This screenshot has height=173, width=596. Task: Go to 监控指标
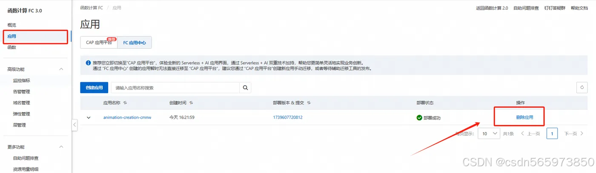pos(21,81)
